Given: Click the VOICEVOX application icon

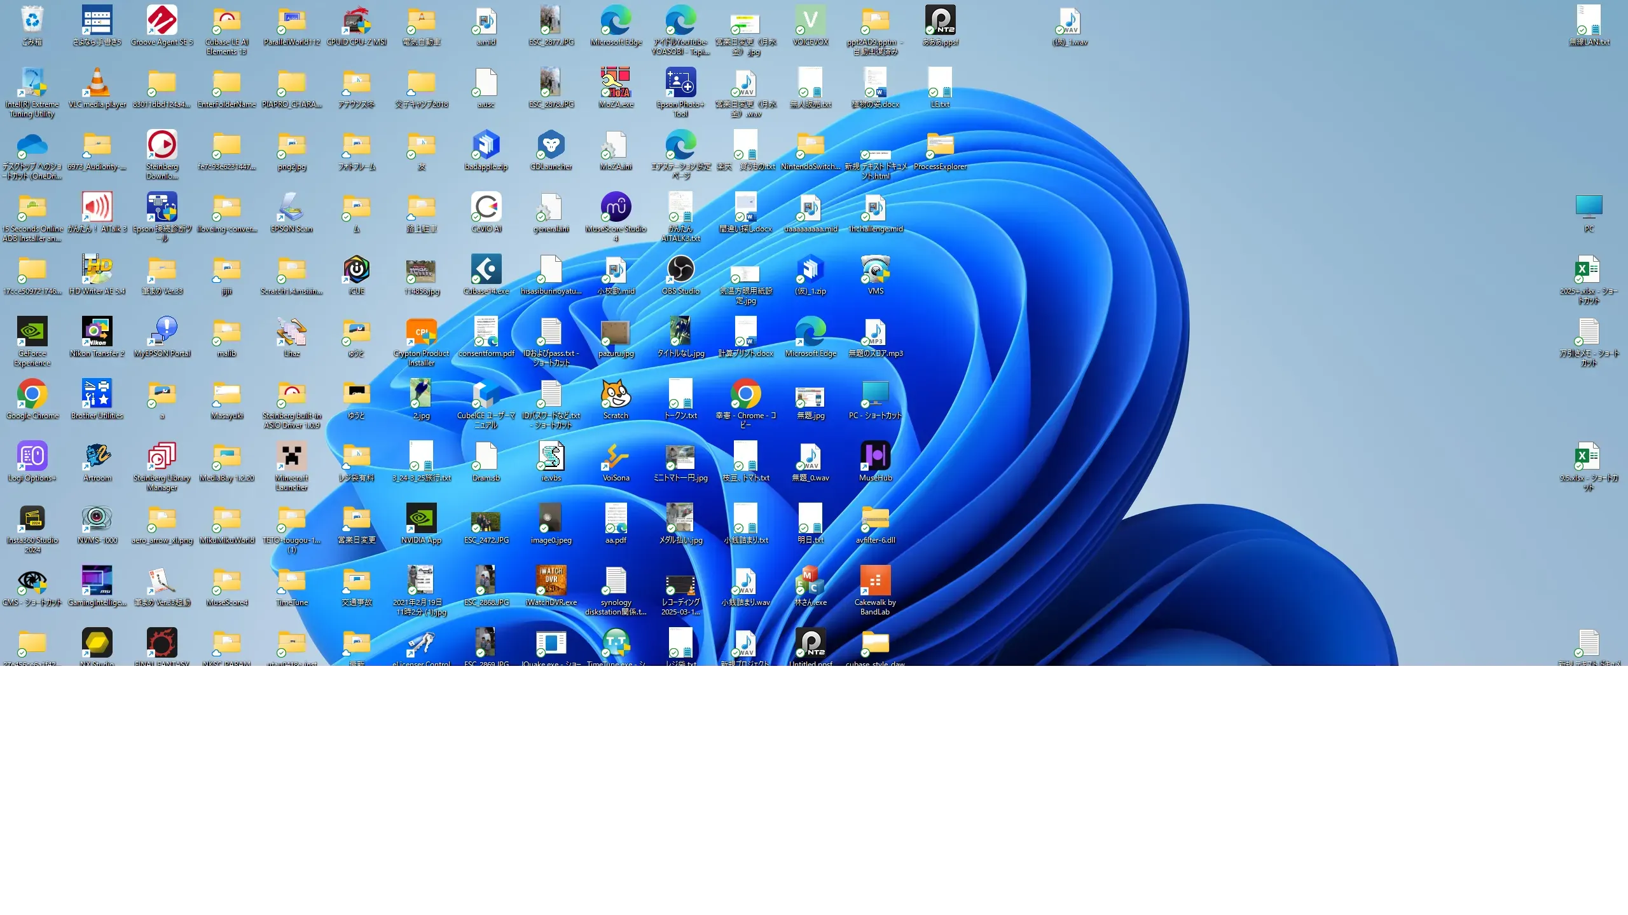Looking at the screenshot, I should point(810,21).
